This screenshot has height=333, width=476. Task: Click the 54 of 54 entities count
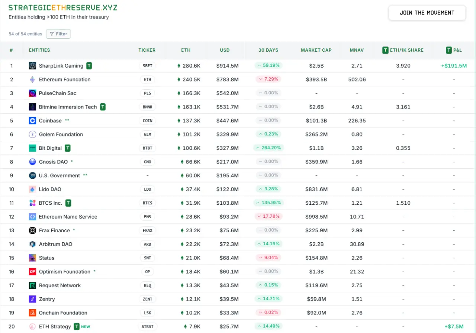(x=25, y=34)
